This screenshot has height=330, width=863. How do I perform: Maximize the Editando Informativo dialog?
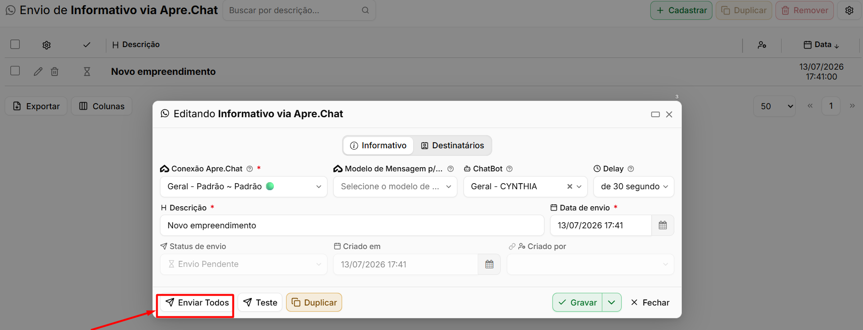(655, 114)
